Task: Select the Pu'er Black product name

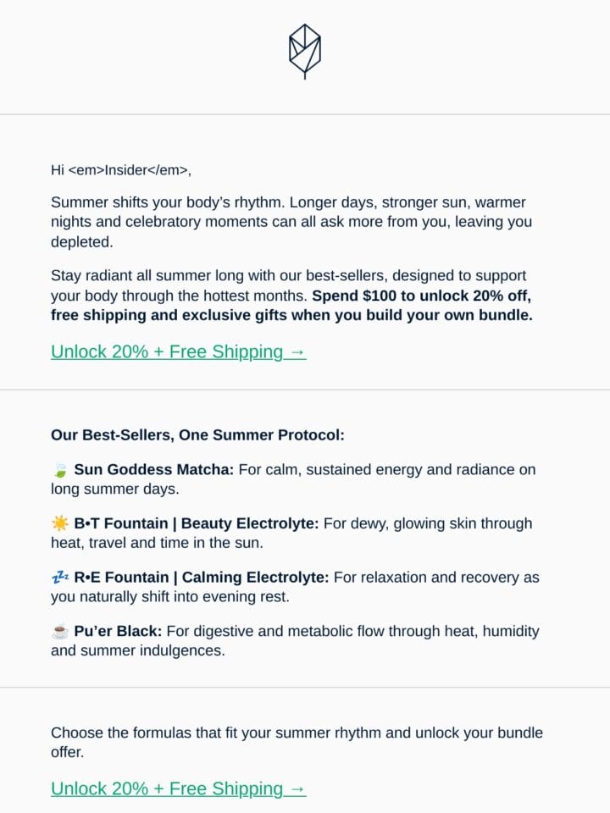Action: pos(119,631)
